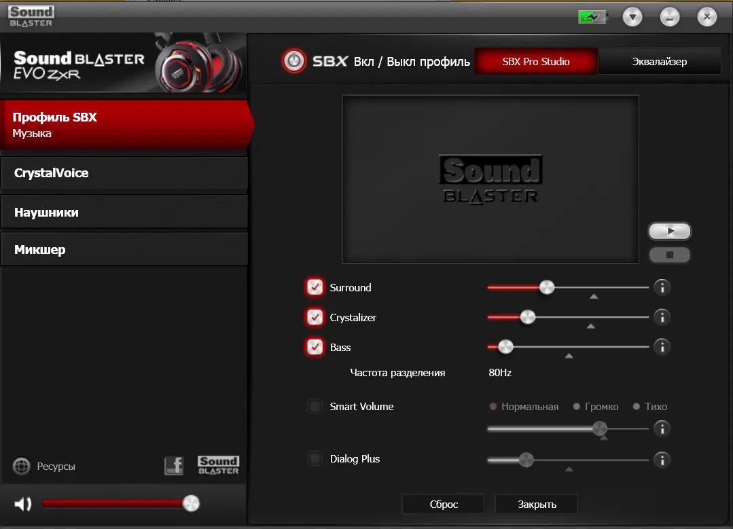Click the SBX Вкл / Выкл профиль label

click(391, 61)
